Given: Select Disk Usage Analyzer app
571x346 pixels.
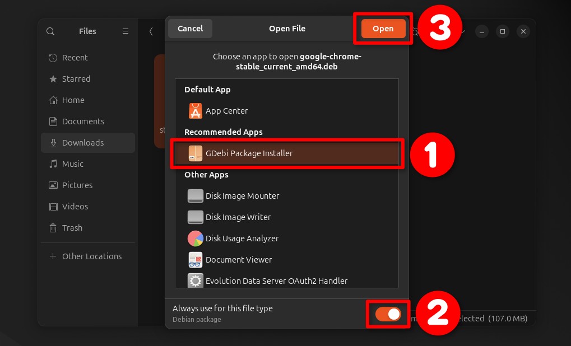Looking at the screenshot, I should pos(287,239).
